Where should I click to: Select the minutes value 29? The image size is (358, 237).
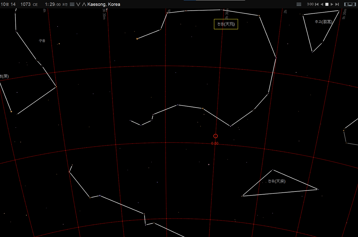tap(52, 4)
